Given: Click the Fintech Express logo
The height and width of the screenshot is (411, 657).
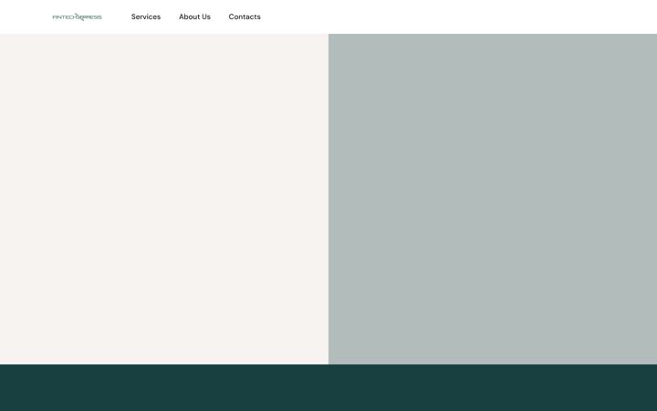Looking at the screenshot, I should click(x=77, y=17).
